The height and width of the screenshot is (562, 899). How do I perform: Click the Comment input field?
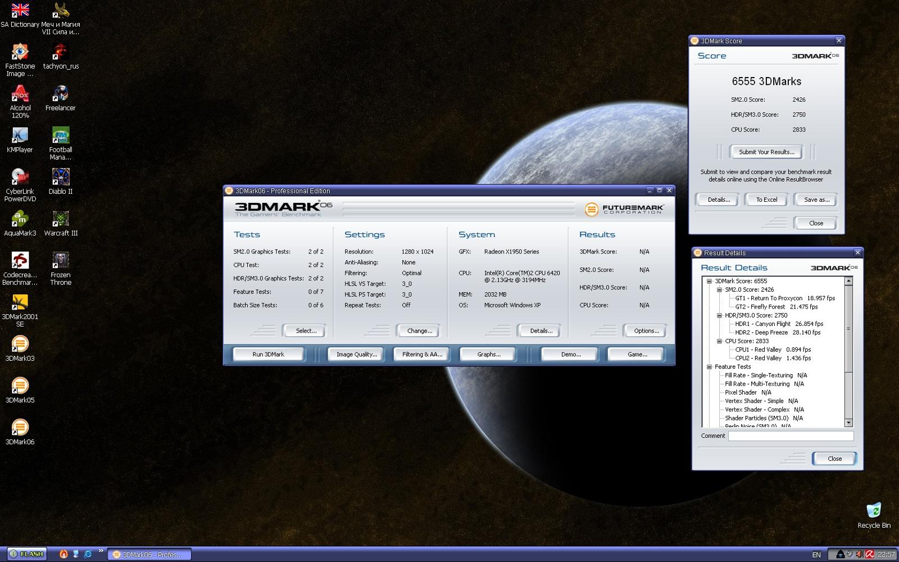[791, 436]
